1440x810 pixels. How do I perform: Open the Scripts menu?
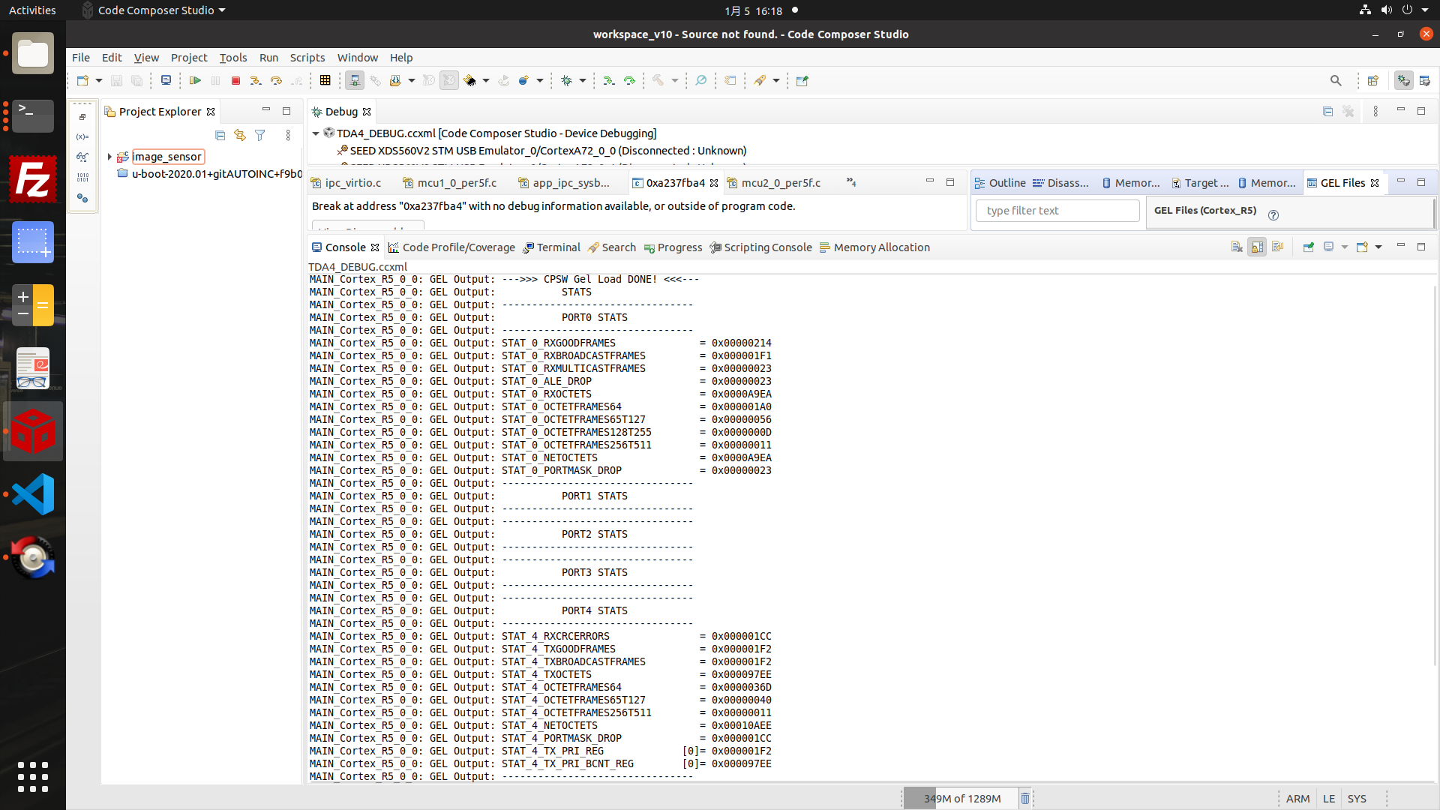click(x=307, y=58)
